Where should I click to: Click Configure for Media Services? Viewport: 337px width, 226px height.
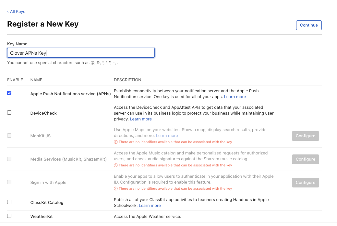click(305, 159)
